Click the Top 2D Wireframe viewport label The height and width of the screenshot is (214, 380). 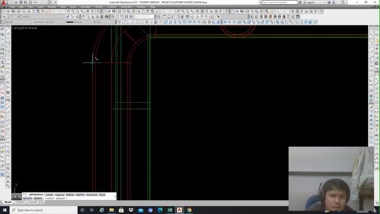pyautogui.click(x=25, y=28)
